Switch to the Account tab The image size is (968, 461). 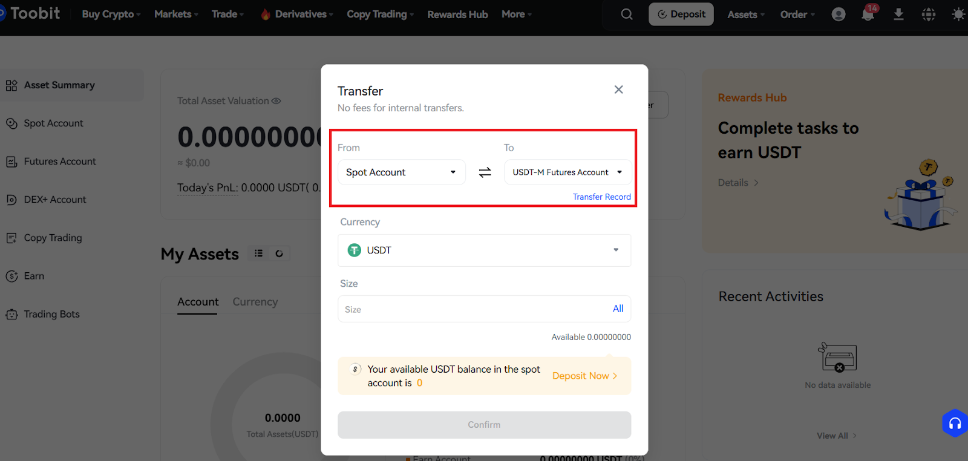tap(198, 302)
